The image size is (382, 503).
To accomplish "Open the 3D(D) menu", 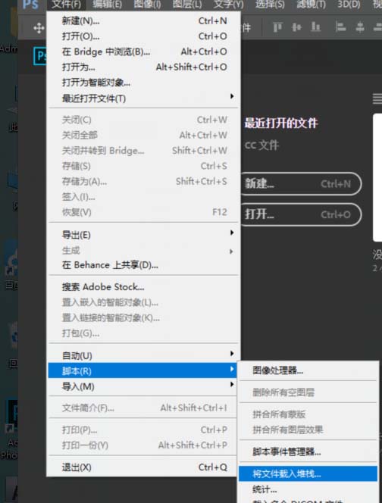I will tap(349, 5).
